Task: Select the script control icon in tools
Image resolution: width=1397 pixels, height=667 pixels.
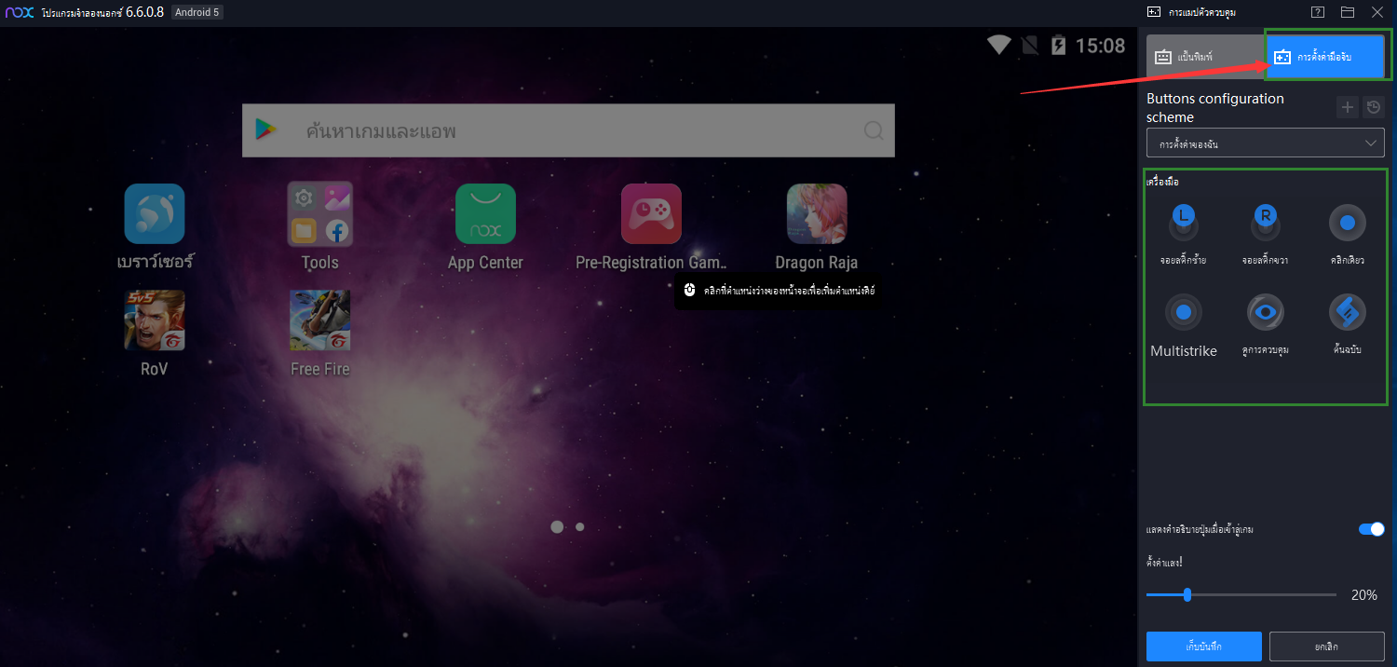Action: pyautogui.click(x=1347, y=313)
